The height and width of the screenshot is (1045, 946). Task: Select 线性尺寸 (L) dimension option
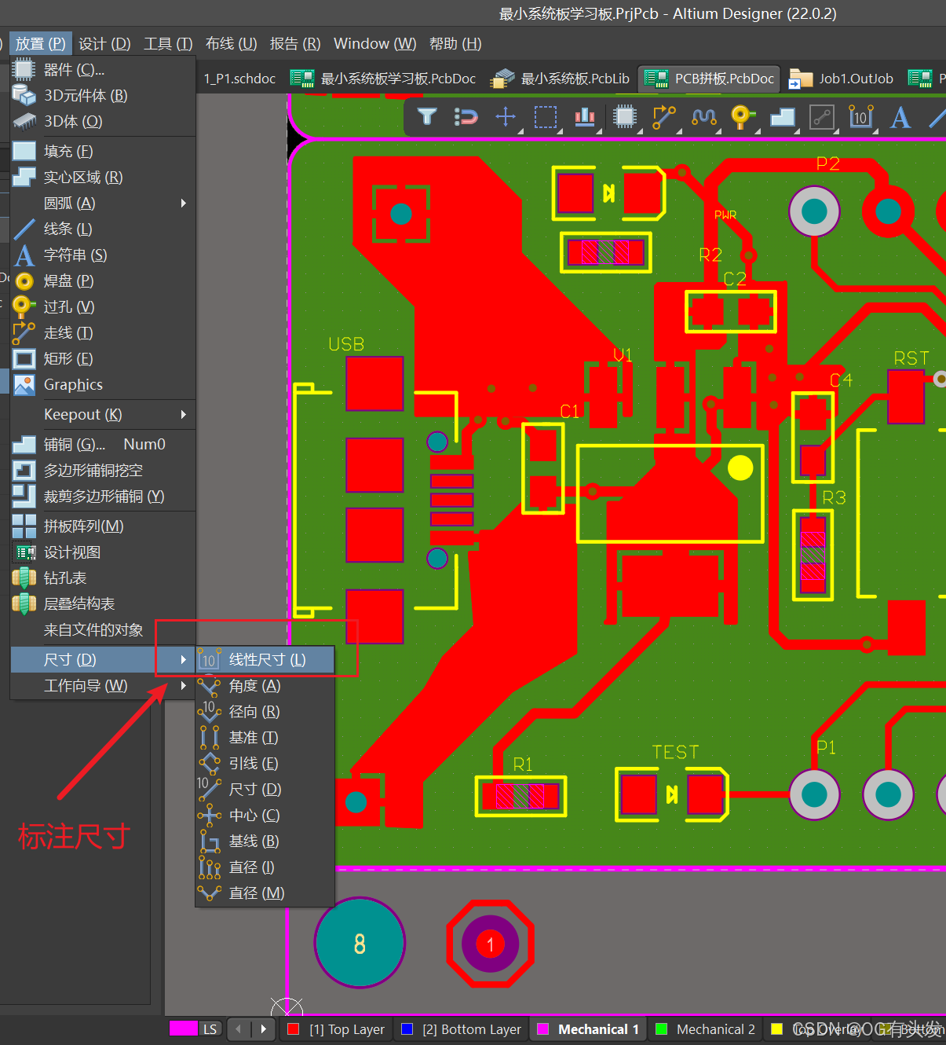265,660
